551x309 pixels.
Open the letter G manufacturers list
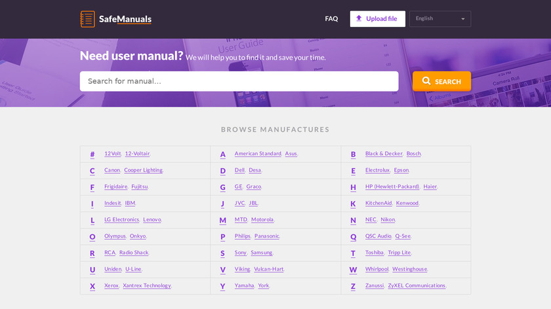coord(223,187)
